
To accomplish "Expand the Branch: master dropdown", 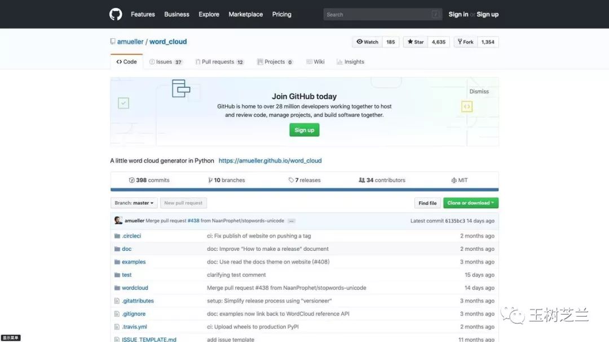I will pyautogui.click(x=134, y=203).
